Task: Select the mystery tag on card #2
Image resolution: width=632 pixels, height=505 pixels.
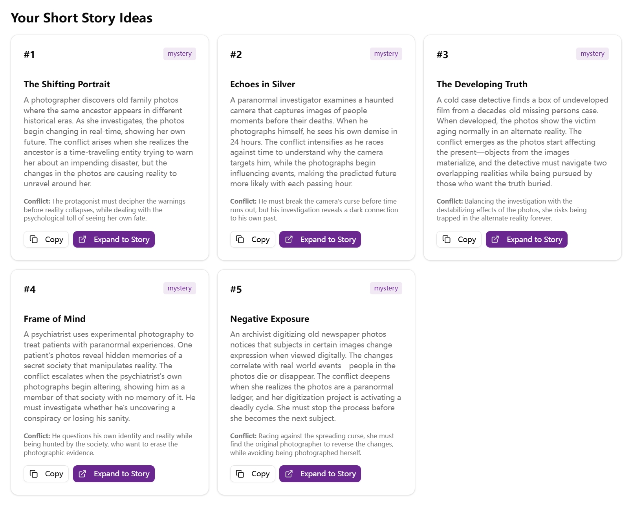Action: click(x=386, y=53)
